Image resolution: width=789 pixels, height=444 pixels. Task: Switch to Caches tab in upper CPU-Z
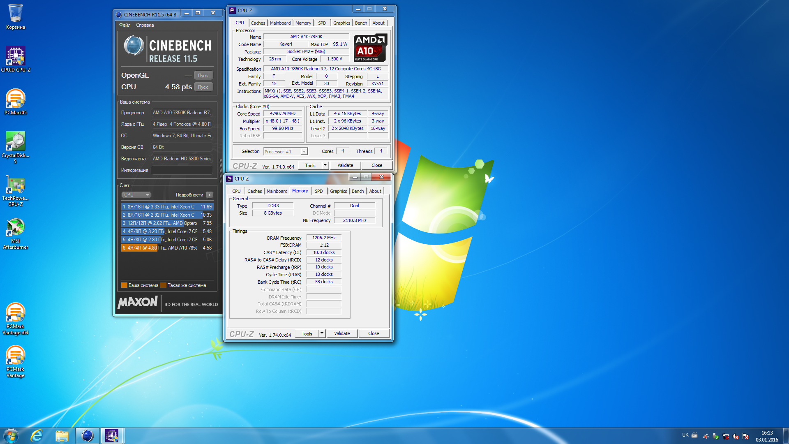tap(258, 23)
